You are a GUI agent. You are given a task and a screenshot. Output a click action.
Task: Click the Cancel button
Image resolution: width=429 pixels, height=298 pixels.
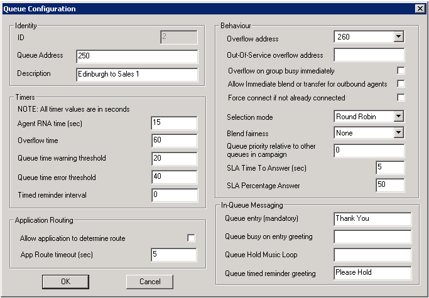click(x=149, y=282)
